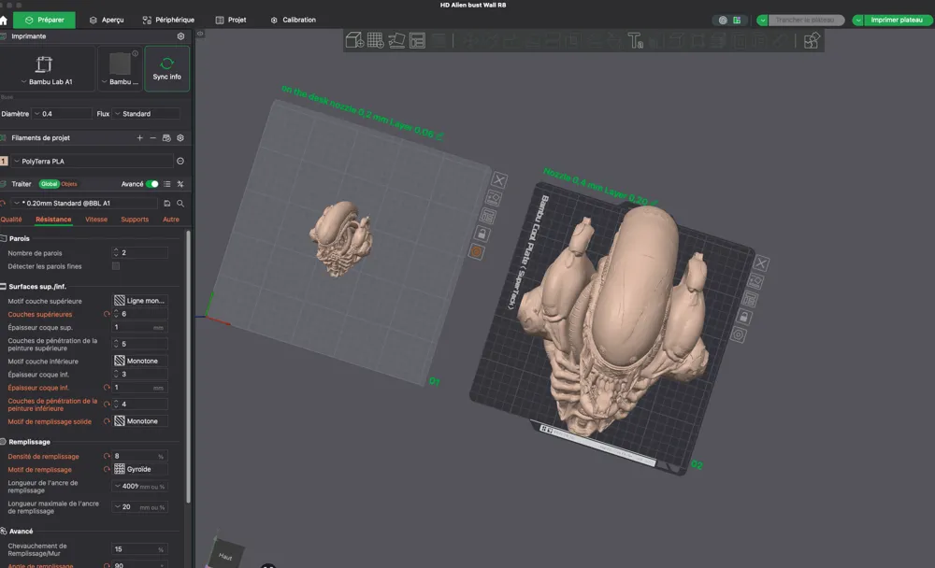Image resolution: width=935 pixels, height=568 pixels.
Task: Open printer settings gear in Imprimante header
Action: pos(180,36)
